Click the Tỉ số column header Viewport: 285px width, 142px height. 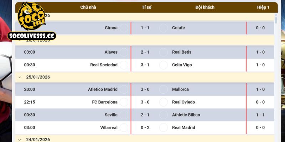[146, 7]
